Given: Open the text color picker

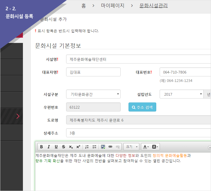Looking at the screenshot, I should tap(146, 147).
